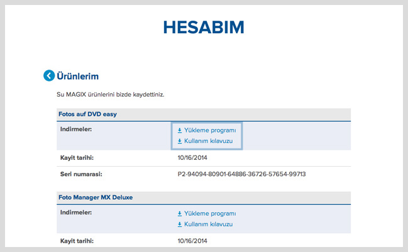Click Kayit tarihi label under Fotos auf DVD easy

coord(77,158)
